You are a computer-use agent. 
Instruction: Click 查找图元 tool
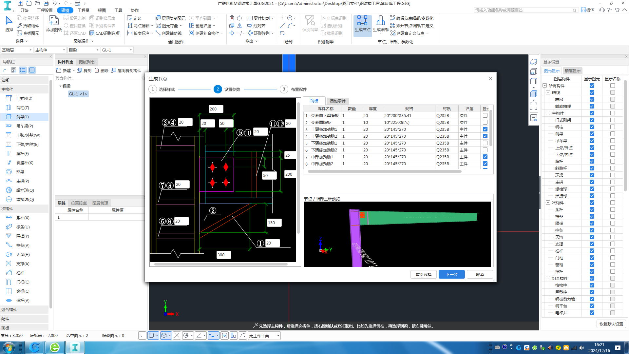pyautogui.click(x=28, y=33)
